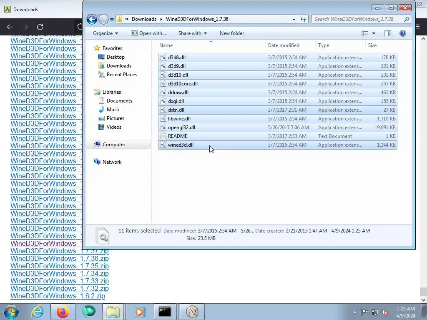The image size is (427, 320).
Task: Click the change view icon
Action: coord(364,33)
